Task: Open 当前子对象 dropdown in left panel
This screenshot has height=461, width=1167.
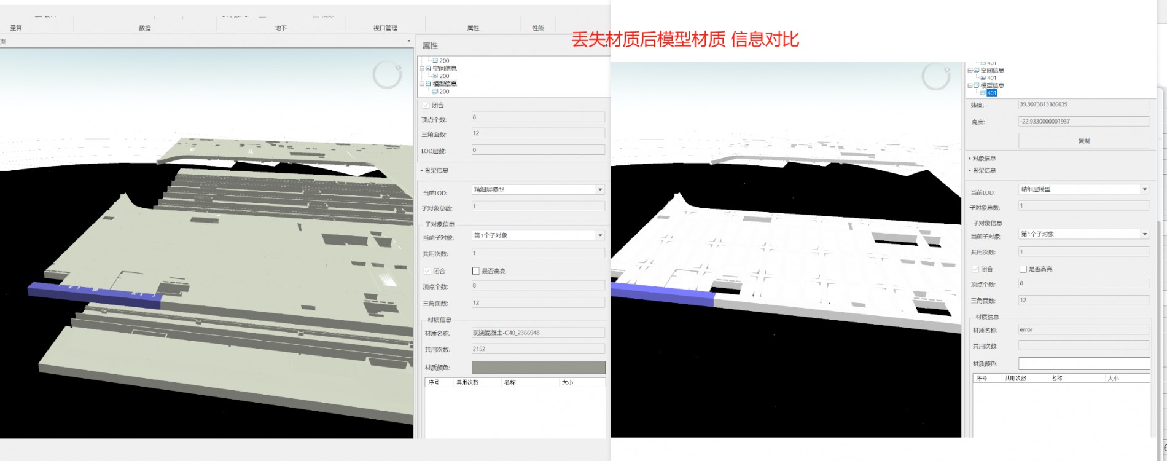Action: point(600,235)
